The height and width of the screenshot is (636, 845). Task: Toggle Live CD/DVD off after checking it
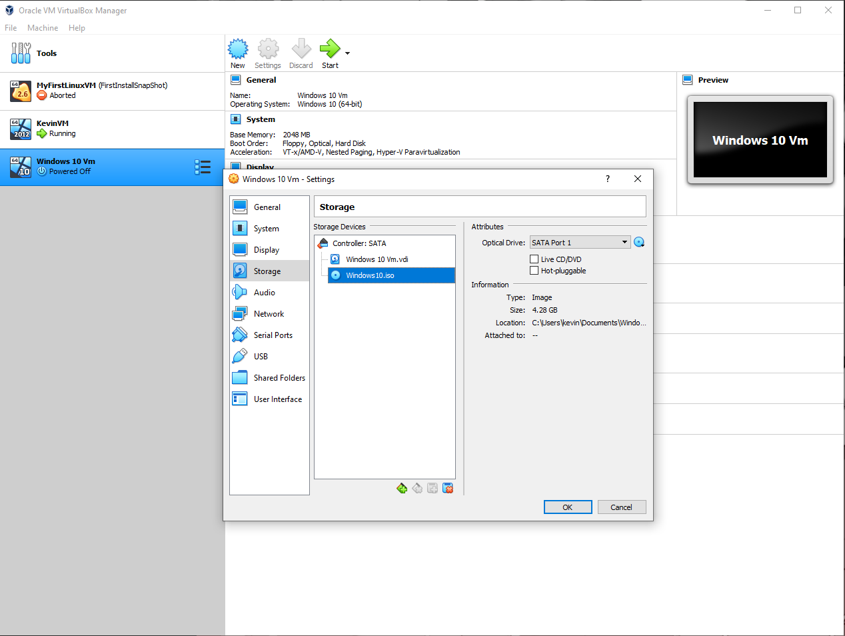[x=534, y=259]
